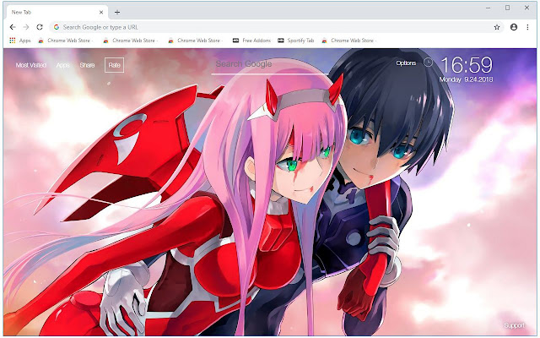This screenshot has height=338, width=540.
Task: Open the Apps menu on the page
Action: pyautogui.click(x=62, y=65)
